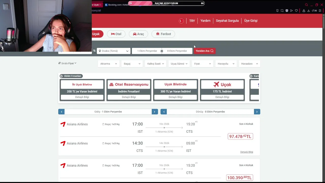Expand the Aktarma filter dropdown

[109, 64]
